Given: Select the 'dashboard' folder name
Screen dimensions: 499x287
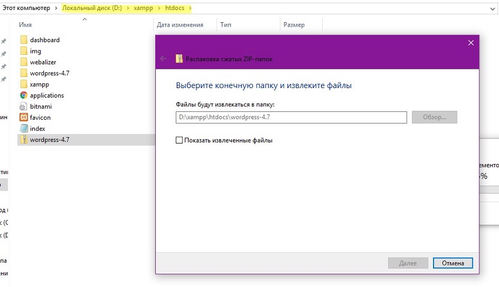Looking at the screenshot, I should 45,40.
